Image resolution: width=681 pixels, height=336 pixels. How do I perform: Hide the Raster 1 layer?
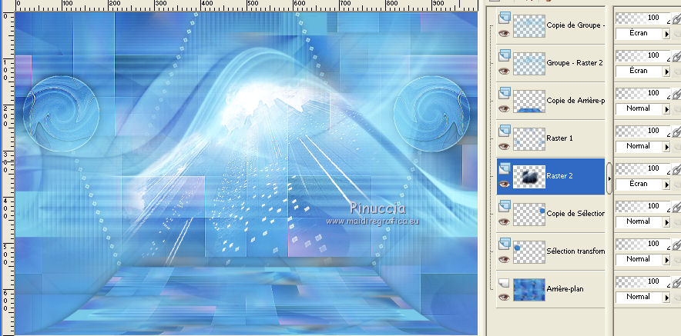[x=504, y=147]
